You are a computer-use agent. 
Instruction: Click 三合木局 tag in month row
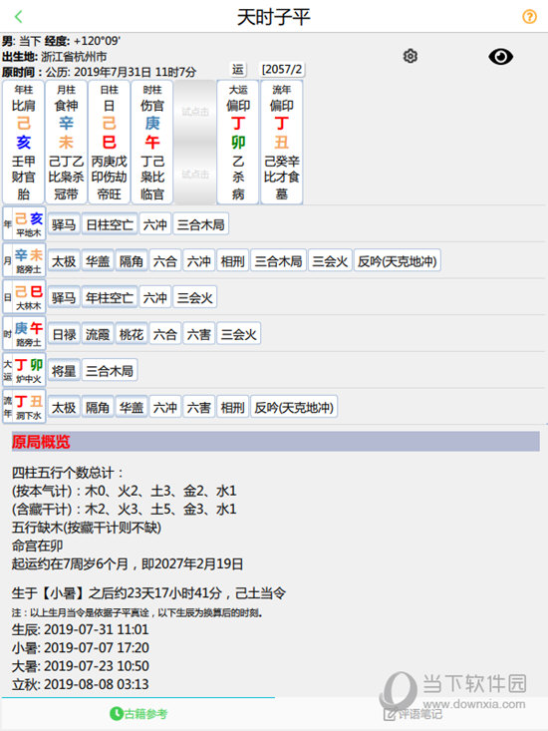pyautogui.click(x=278, y=261)
